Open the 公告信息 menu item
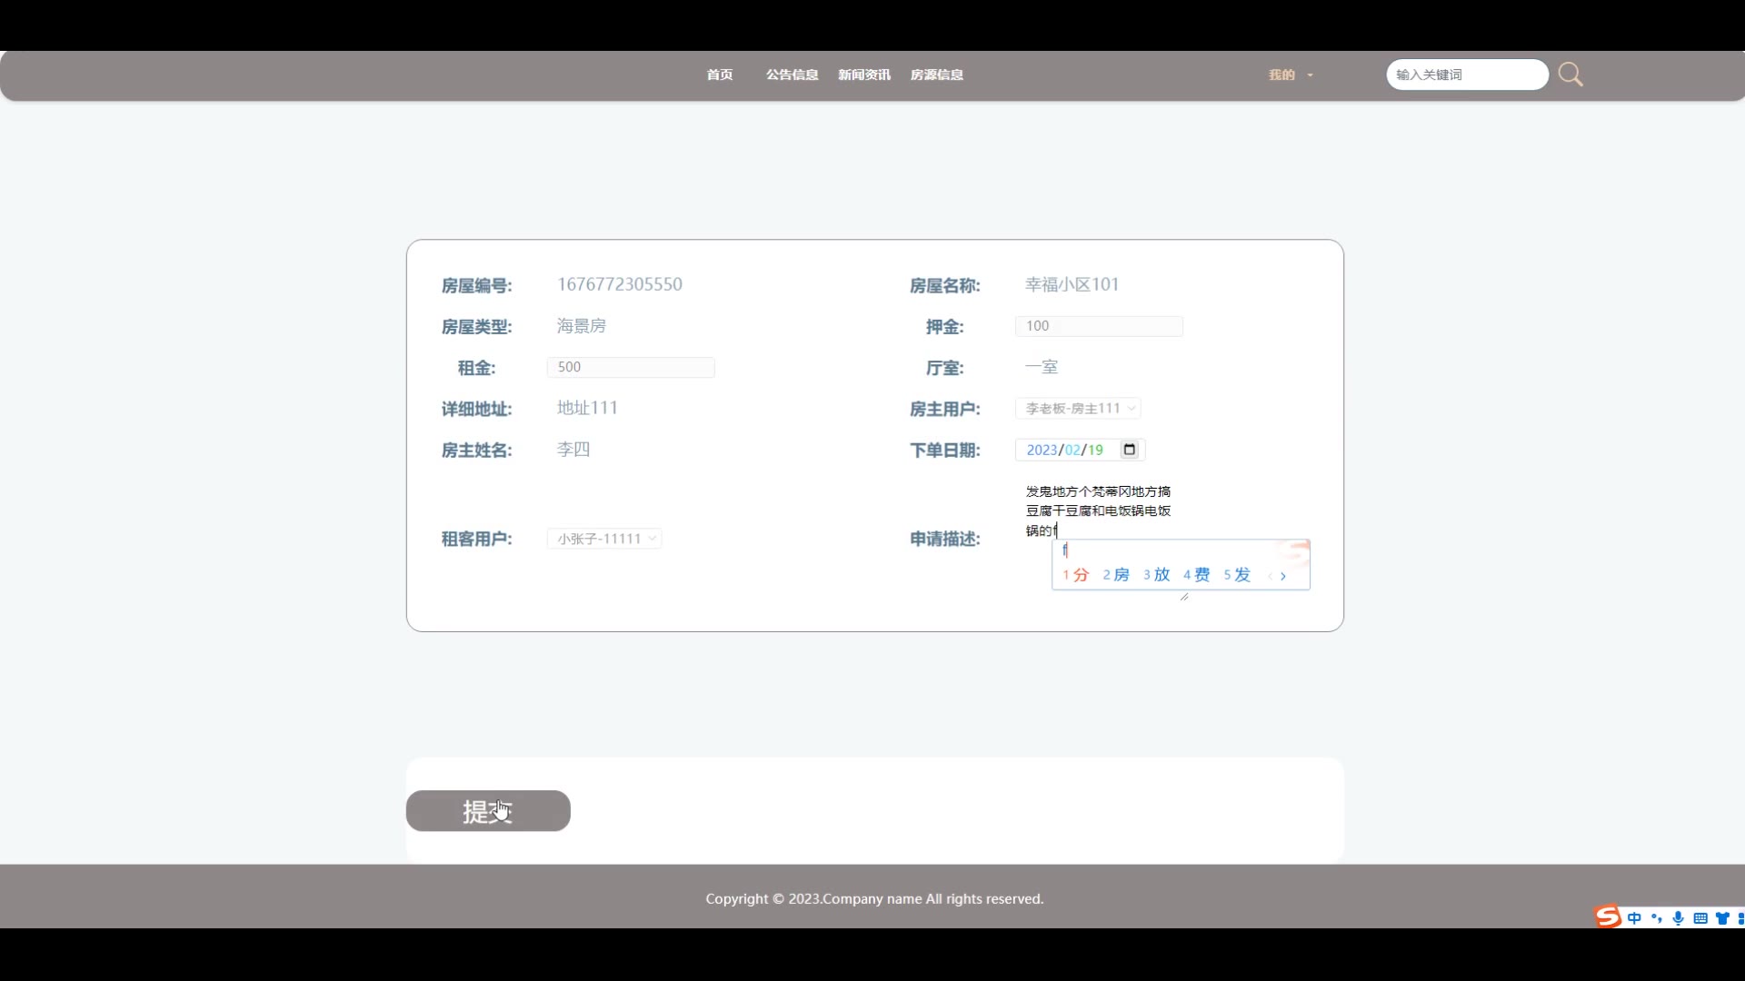 792,74
